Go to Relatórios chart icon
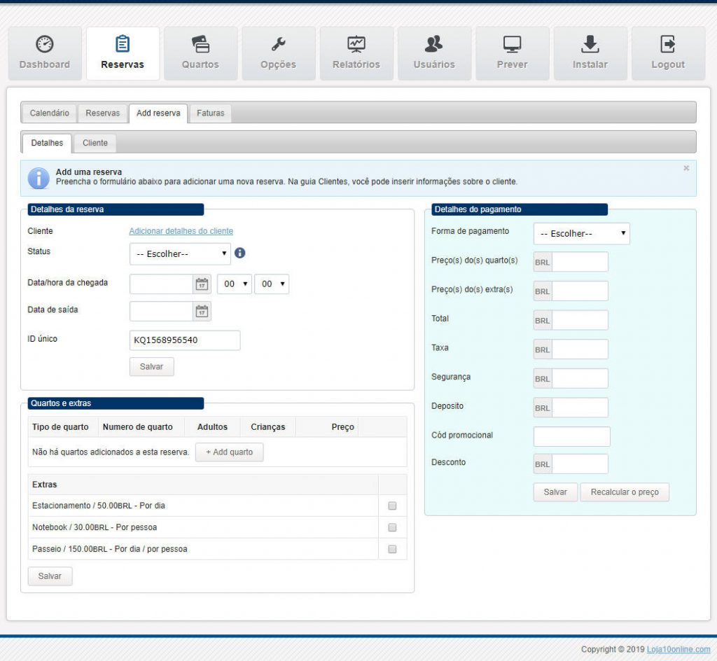The height and width of the screenshot is (661, 717). (356, 44)
